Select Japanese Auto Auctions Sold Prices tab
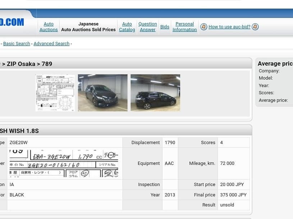Viewport: 293px width, 219px height. pyautogui.click(x=88, y=27)
